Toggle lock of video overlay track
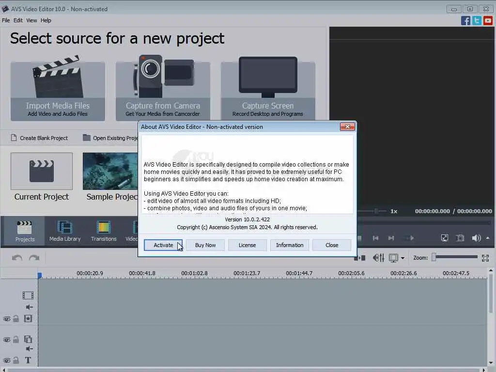The width and height of the screenshot is (496, 372). point(16,340)
